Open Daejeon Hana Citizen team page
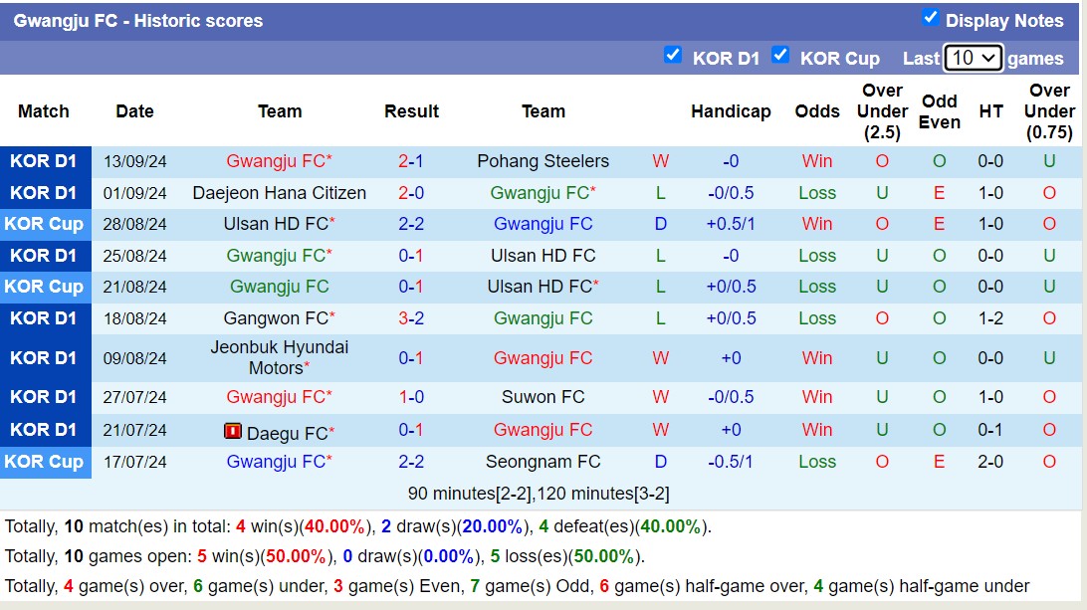Screen dimensions: 1087x610 coord(280,192)
